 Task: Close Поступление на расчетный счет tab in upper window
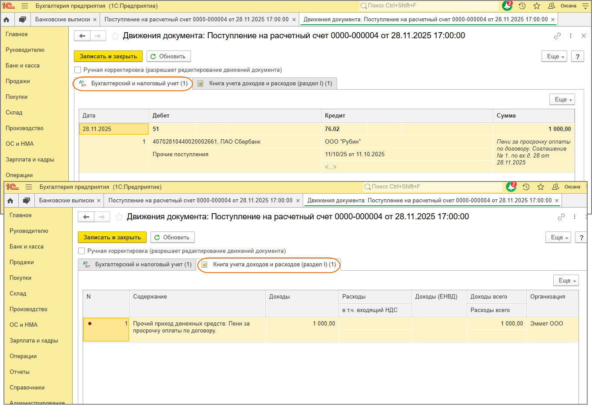coord(294,20)
